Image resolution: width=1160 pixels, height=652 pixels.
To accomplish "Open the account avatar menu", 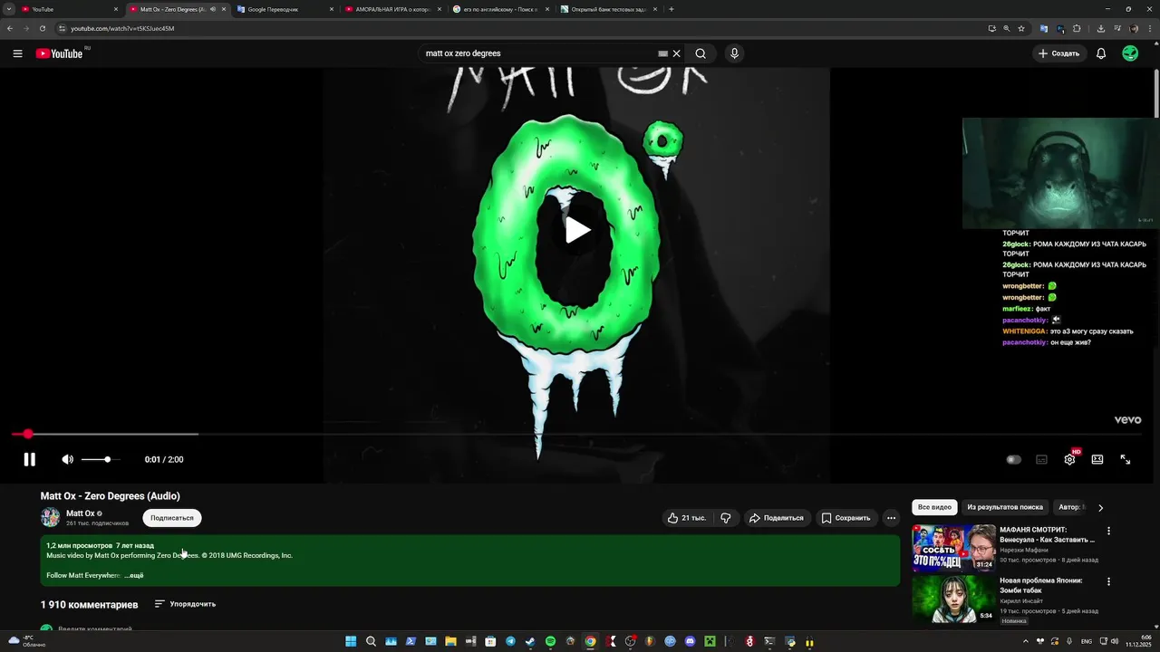I will (1130, 53).
